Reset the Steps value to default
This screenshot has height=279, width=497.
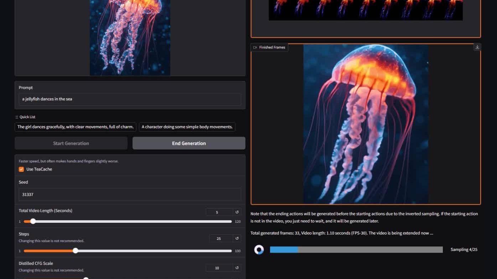[237, 238]
